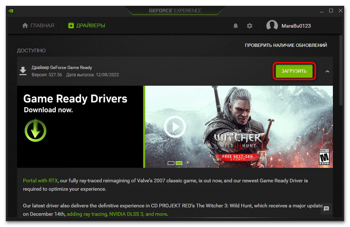This screenshot has width=350, height=227.
Task: Click Драйвер GeForce Game Ready title
Action: pyautogui.click(x=61, y=68)
